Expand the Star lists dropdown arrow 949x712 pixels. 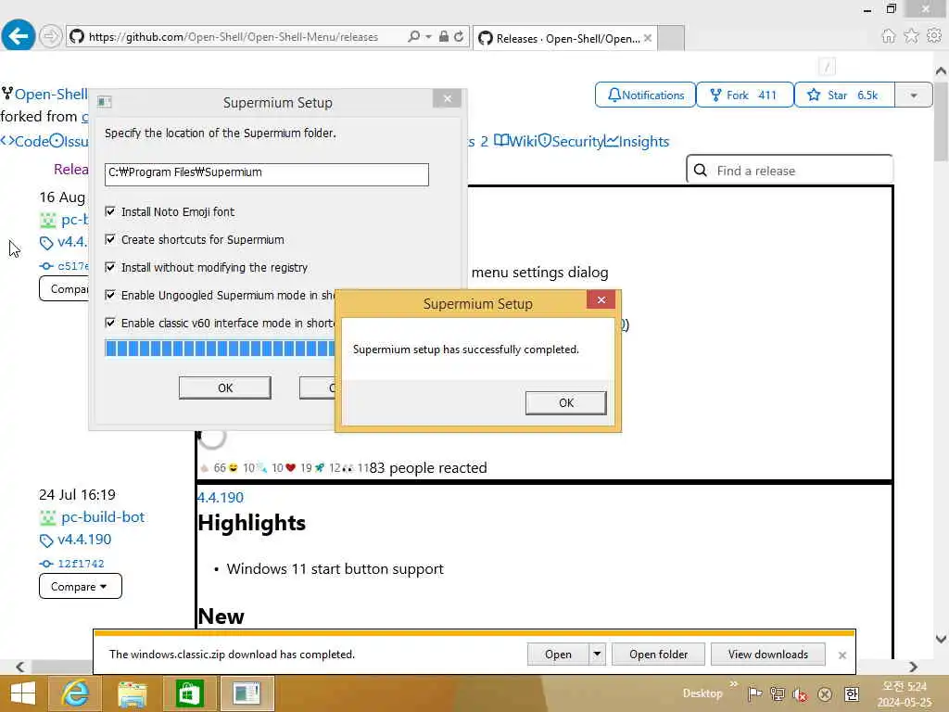click(913, 95)
